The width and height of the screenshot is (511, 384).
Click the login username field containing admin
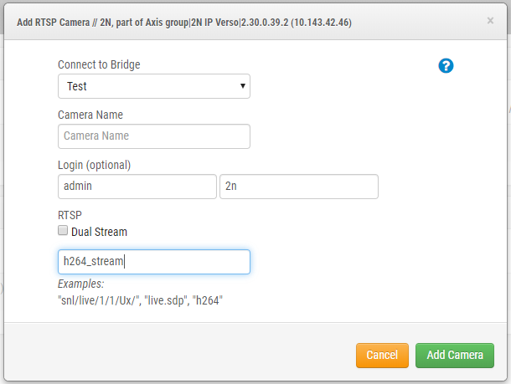pyautogui.click(x=137, y=187)
